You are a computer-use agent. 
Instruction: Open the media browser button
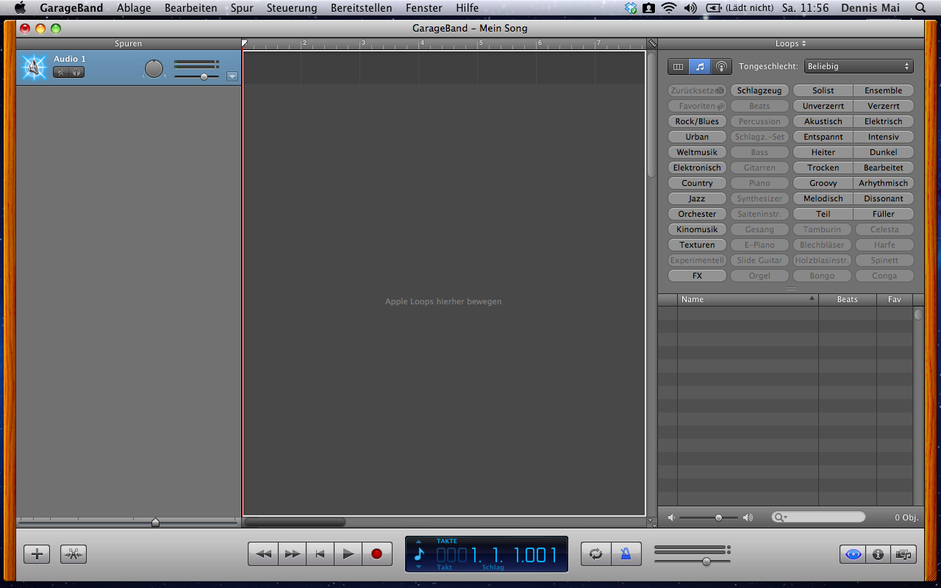[x=903, y=554]
